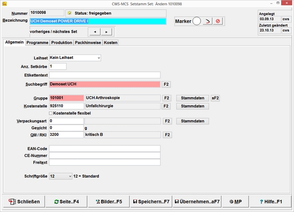The width and height of the screenshot is (294, 212).
Task: Click the red arrow Marker button
Action: (207, 21)
